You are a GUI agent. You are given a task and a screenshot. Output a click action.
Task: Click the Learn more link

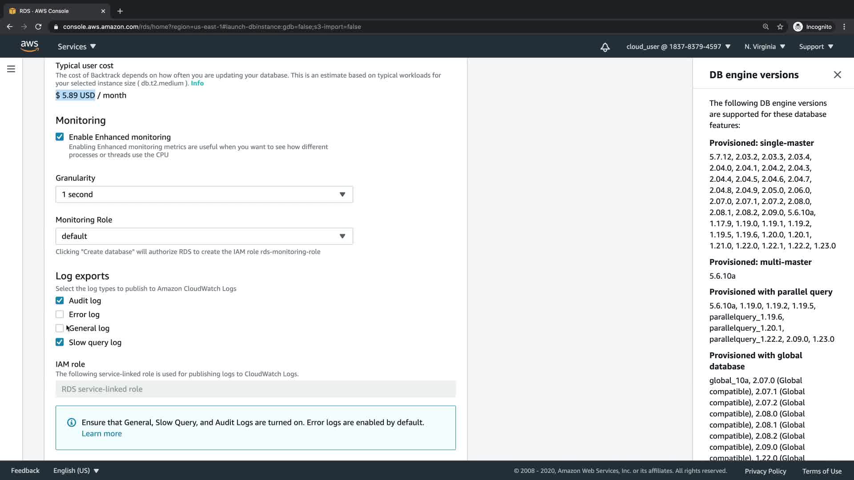[x=101, y=434]
